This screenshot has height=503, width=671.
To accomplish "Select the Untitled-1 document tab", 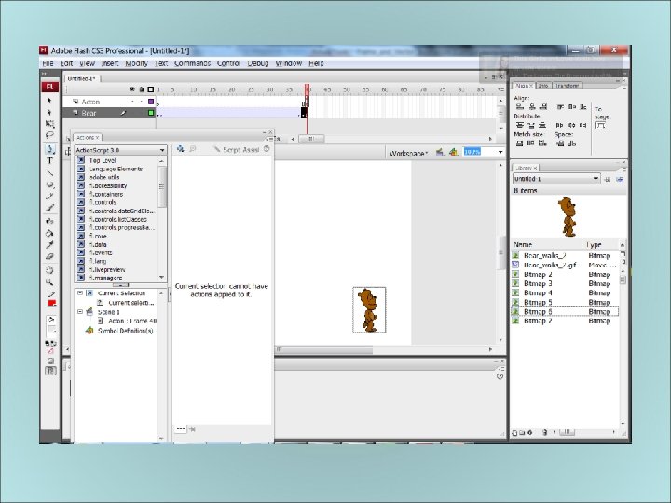I will [81, 79].
